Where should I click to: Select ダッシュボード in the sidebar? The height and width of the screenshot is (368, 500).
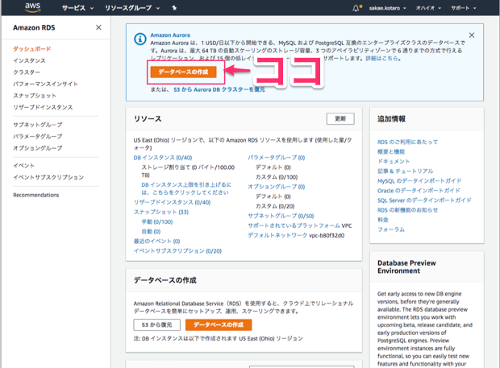click(32, 48)
